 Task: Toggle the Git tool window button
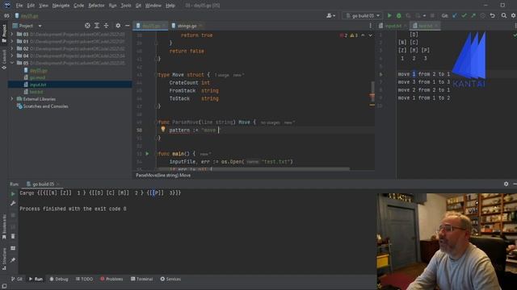coord(16,279)
